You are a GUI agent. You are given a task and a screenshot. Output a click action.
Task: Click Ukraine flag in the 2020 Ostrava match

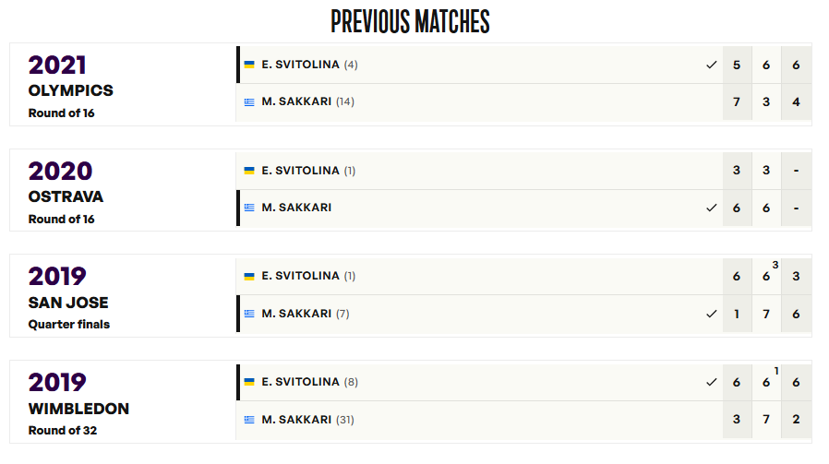pos(249,170)
